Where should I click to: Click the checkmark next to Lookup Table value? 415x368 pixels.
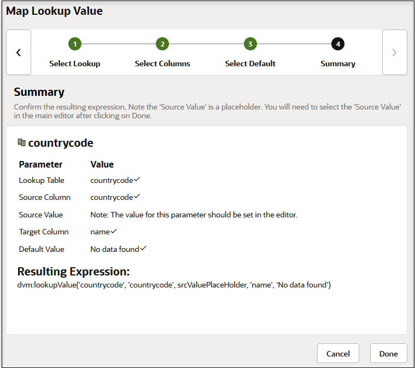point(137,180)
